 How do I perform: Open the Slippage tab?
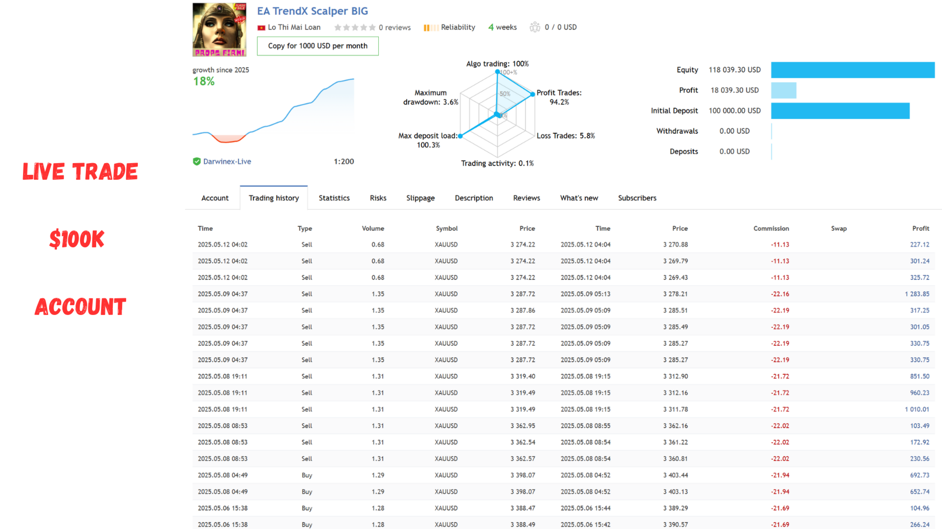click(420, 198)
